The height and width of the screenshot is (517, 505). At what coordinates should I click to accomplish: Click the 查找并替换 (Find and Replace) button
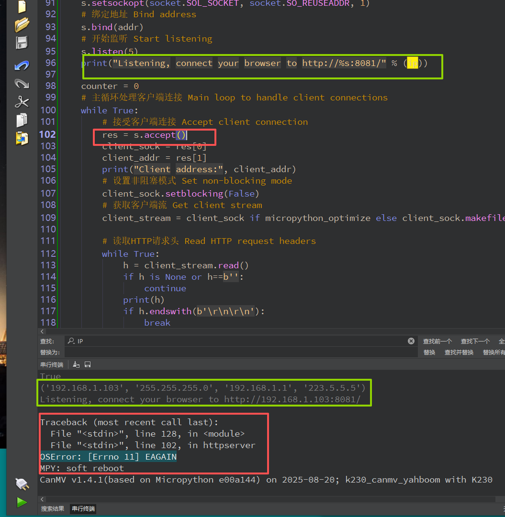(459, 352)
